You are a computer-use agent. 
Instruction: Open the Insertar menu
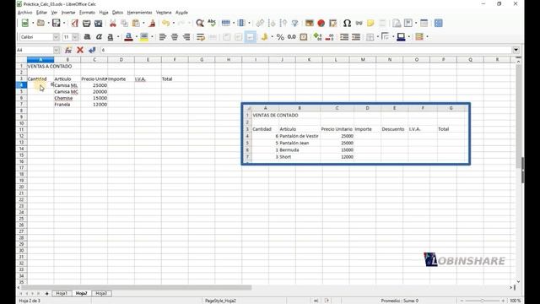point(68,13)
